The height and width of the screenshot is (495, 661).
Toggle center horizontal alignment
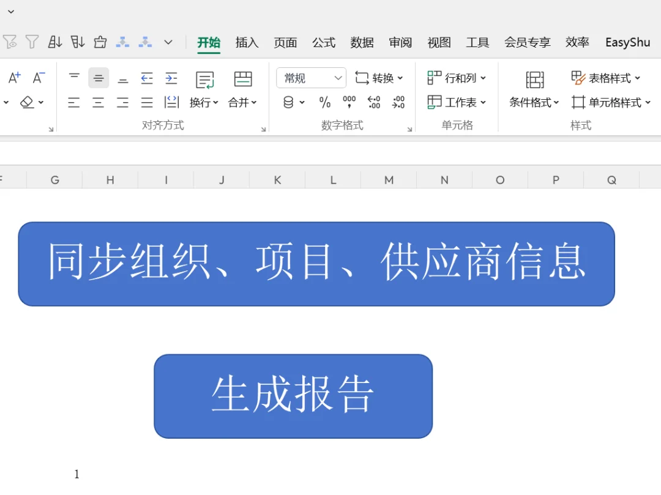(x=98, y=102)
